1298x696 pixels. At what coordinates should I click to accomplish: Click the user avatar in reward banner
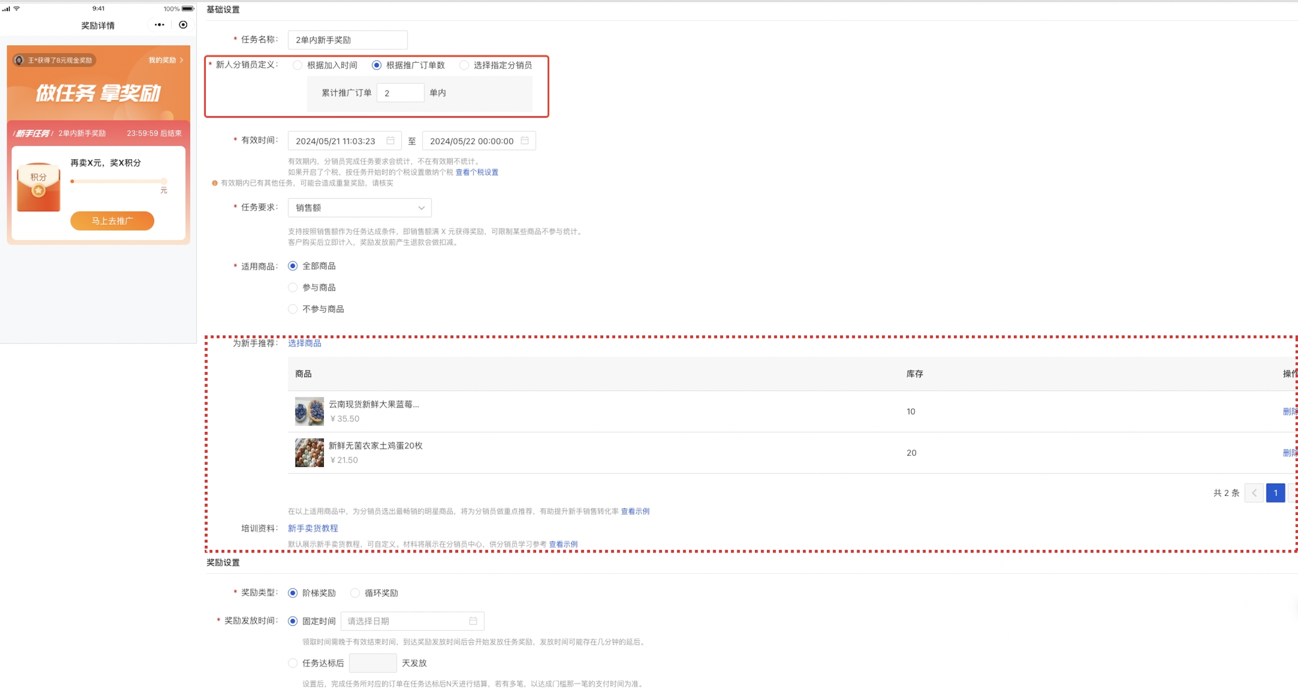[19, 60]
